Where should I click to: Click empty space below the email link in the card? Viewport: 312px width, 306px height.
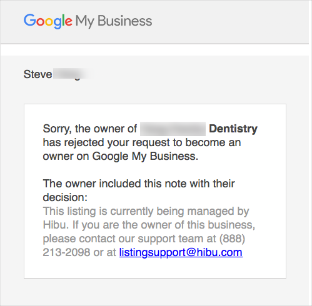coord(155,269)
